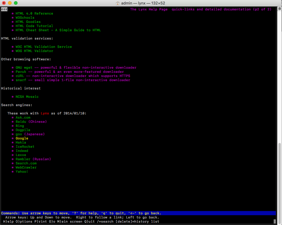Click M)ain screen in the bottom line
The width and height of the screenshot is (282, 225).
pyautogui.click(x=70, y=222)
